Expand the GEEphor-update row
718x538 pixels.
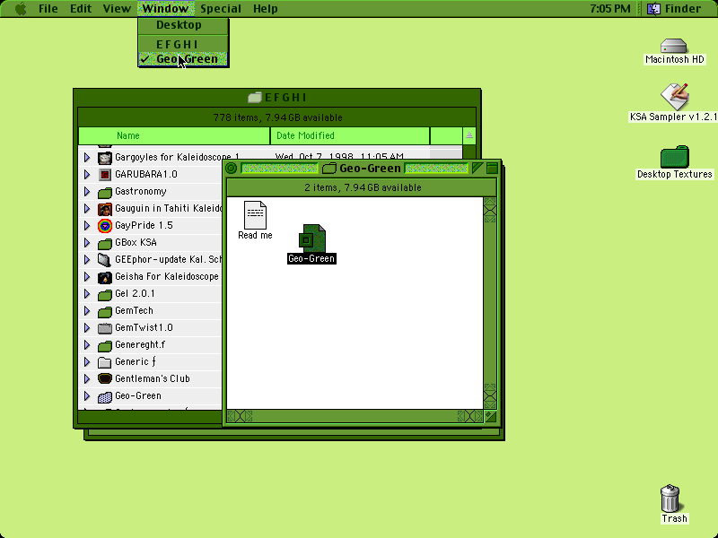(x=87, y=259)
